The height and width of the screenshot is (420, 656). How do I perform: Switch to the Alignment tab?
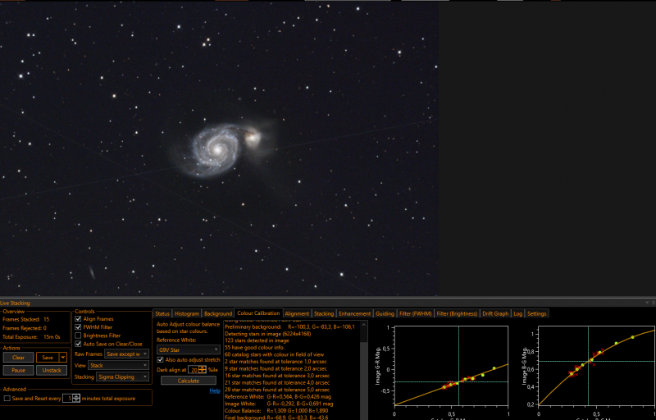[x=297, y=313]
